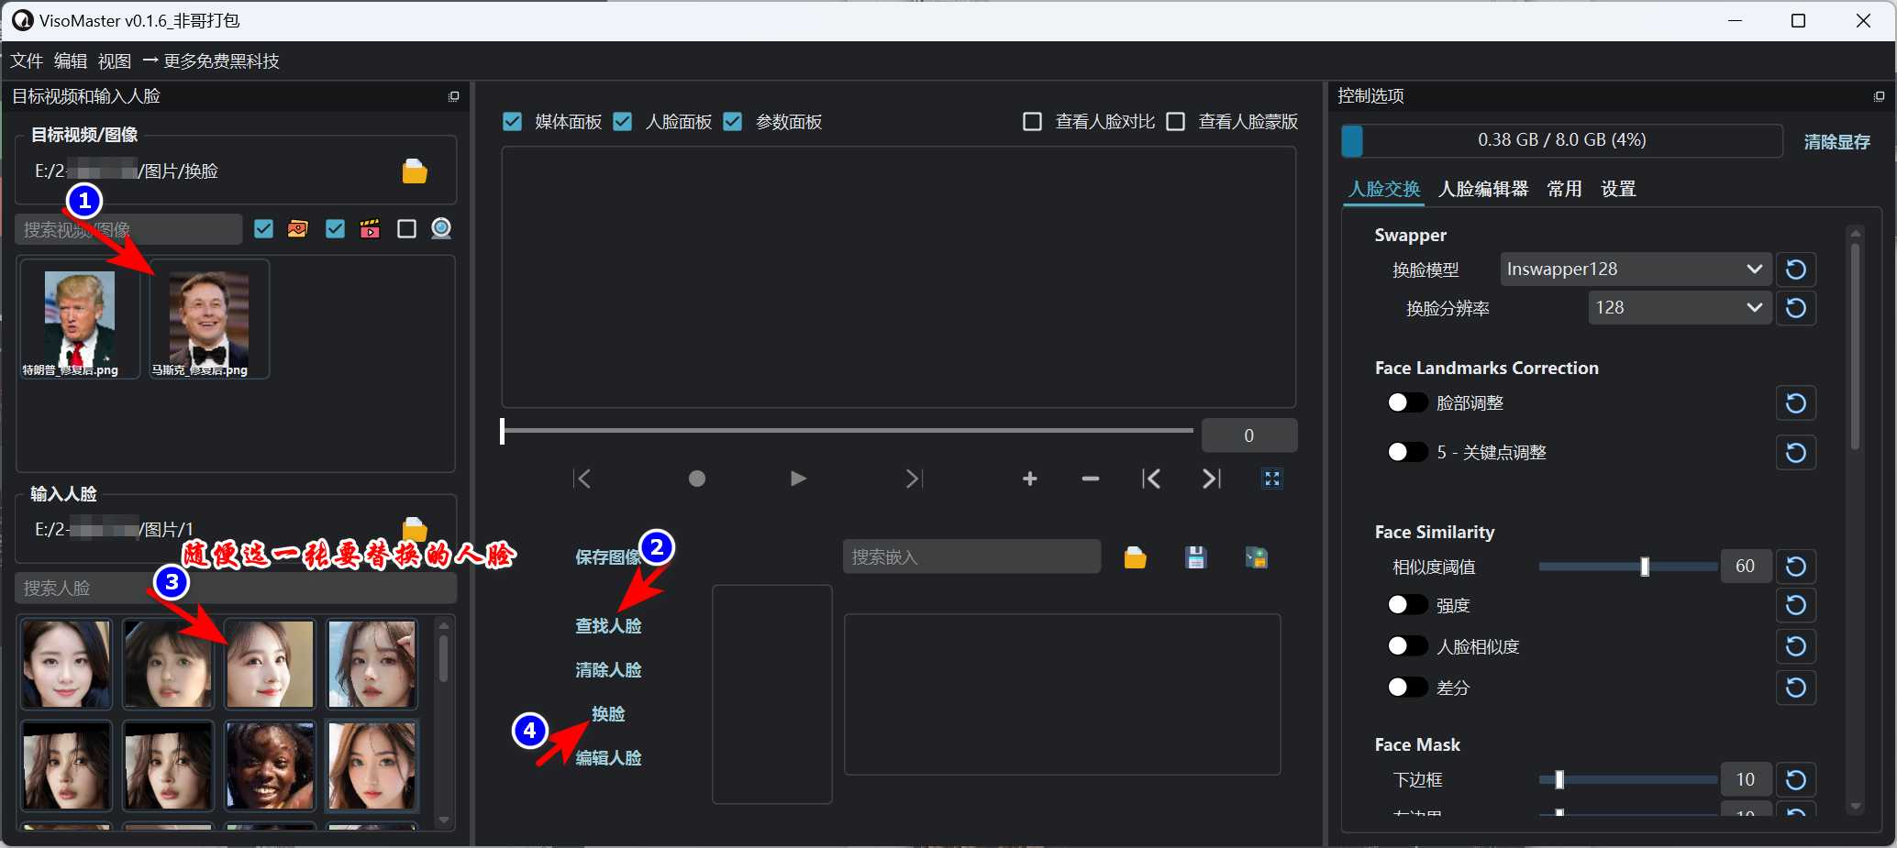This screenshot has width=1897, height=848.
Task: Open embeddings with the folder icon
Action: coord(1135,557)
